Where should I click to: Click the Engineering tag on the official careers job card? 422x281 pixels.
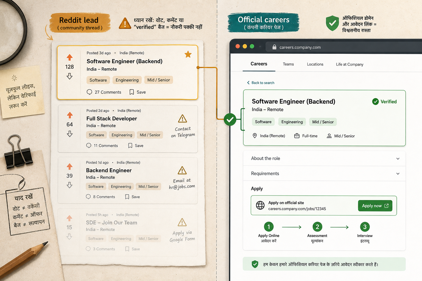(x=292, y=122)
